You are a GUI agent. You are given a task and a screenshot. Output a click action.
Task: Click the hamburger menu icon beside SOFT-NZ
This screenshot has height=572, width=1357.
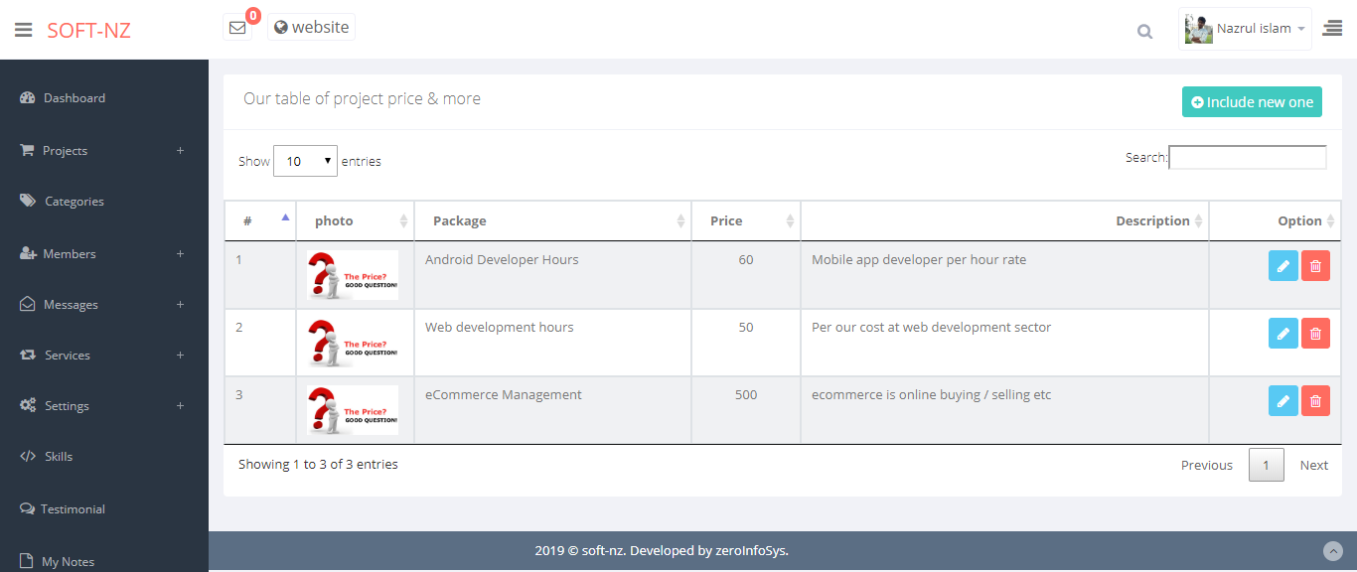(x=23, y=30)
